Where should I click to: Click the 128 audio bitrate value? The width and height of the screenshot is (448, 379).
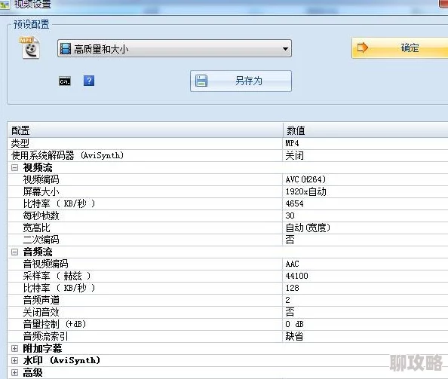pos(292,288)
